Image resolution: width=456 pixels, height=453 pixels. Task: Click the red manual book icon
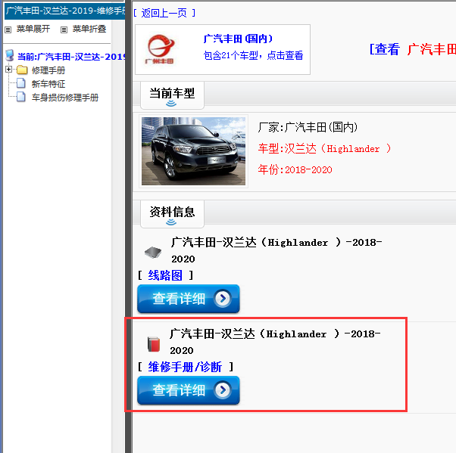(154, 344)
